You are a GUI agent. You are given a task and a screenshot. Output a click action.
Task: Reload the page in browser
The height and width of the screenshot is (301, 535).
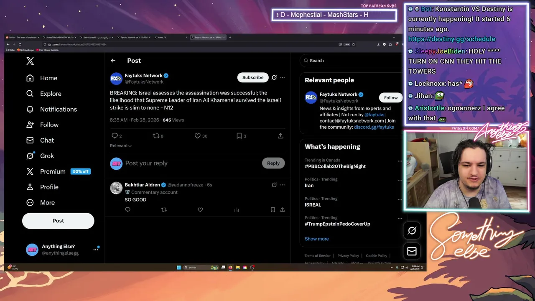tap(20, 44)
